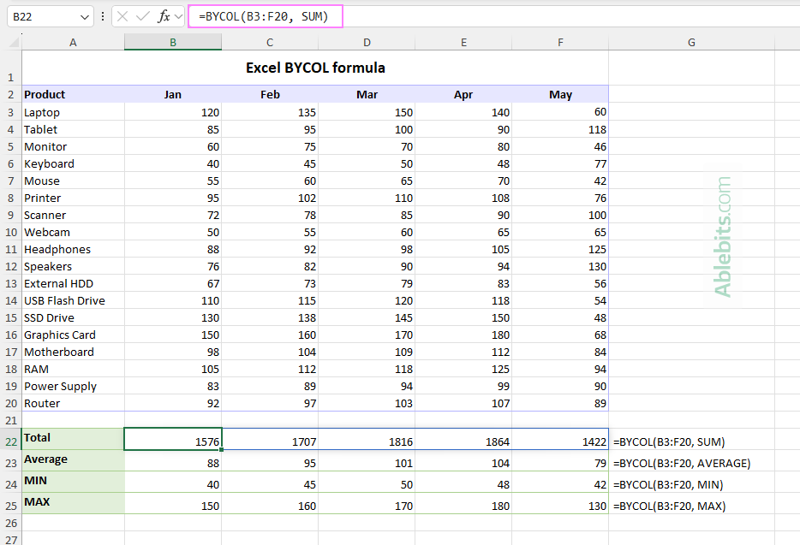
Task: Select row 2 by clicking its number
Action: point(10,94)
